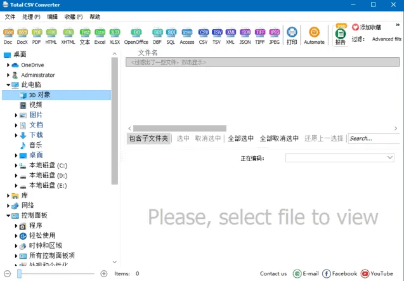Select JSON conversion icon
The image size is (404, 281).
(245, 36)
